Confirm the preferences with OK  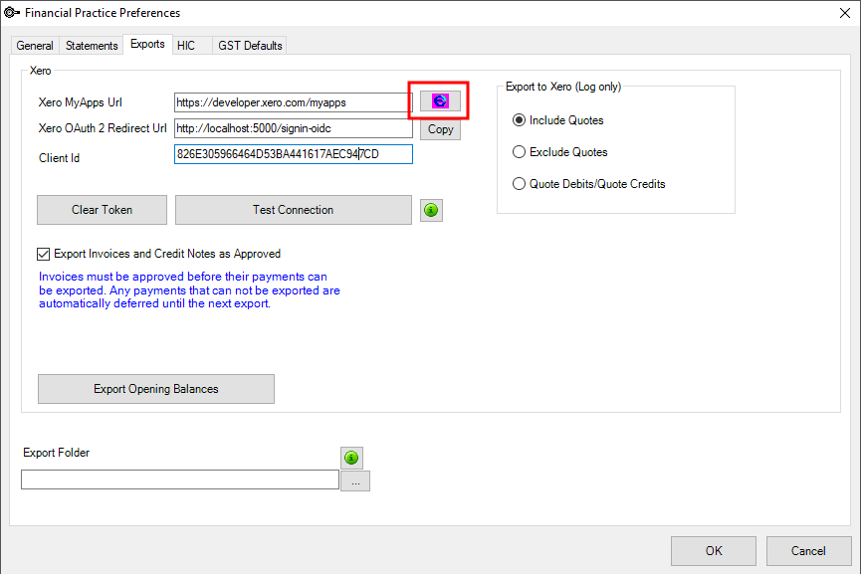(x=714, y=551)
